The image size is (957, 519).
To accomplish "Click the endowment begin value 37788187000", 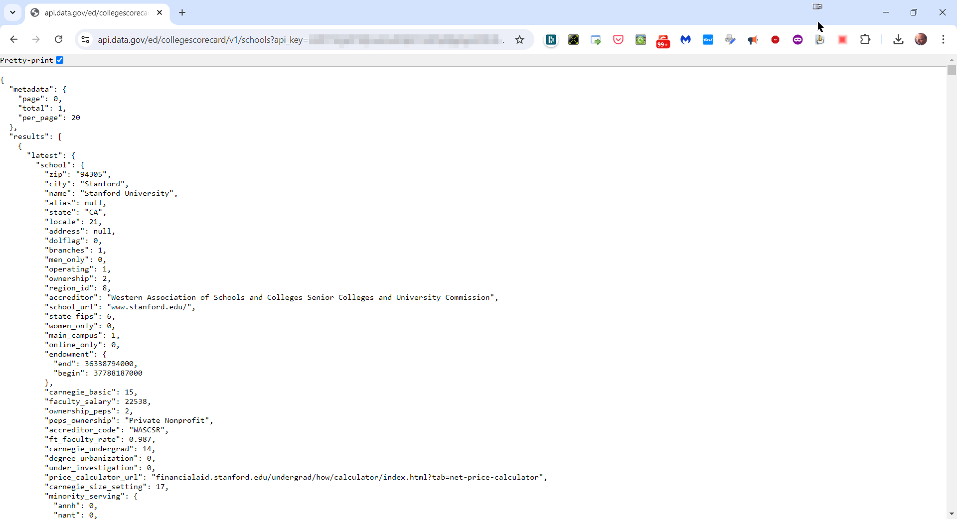I will (118, 373).
